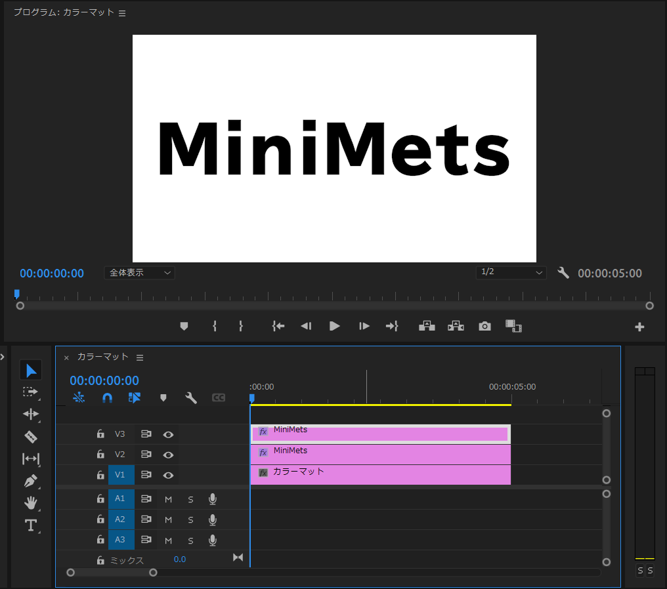Mute the A1 audio track
The width and height of the screenshot is (667, 589).
(x=168, y=499)
